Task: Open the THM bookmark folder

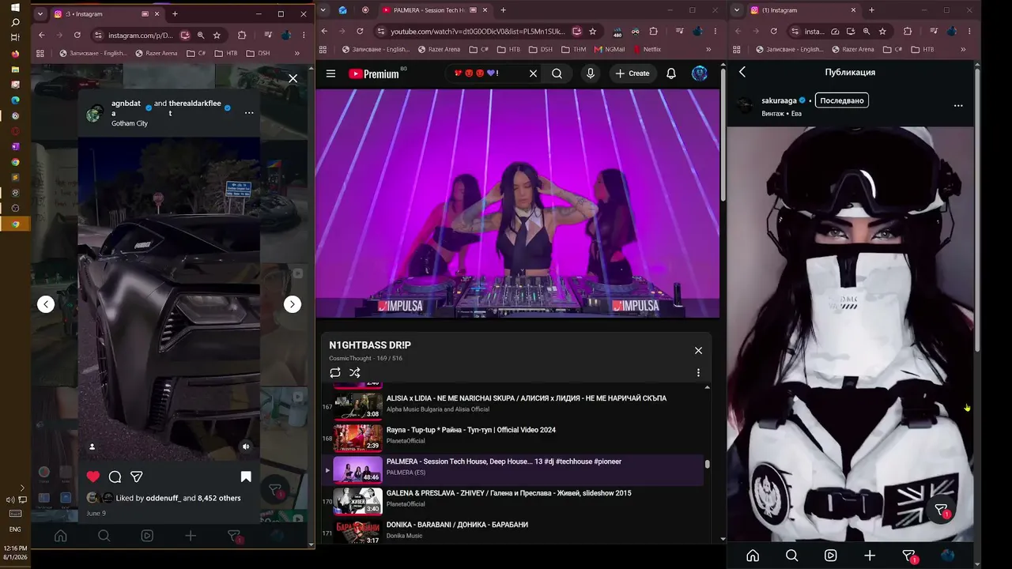Action: click(574, 49)
